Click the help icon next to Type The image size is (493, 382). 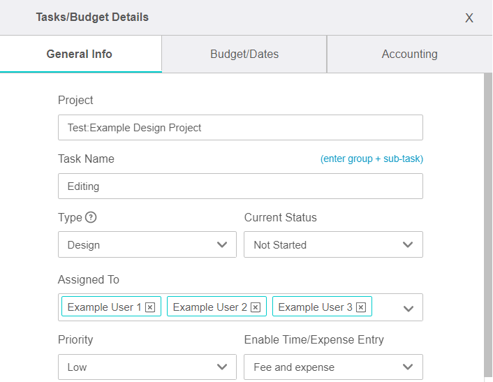click(91, 217)
